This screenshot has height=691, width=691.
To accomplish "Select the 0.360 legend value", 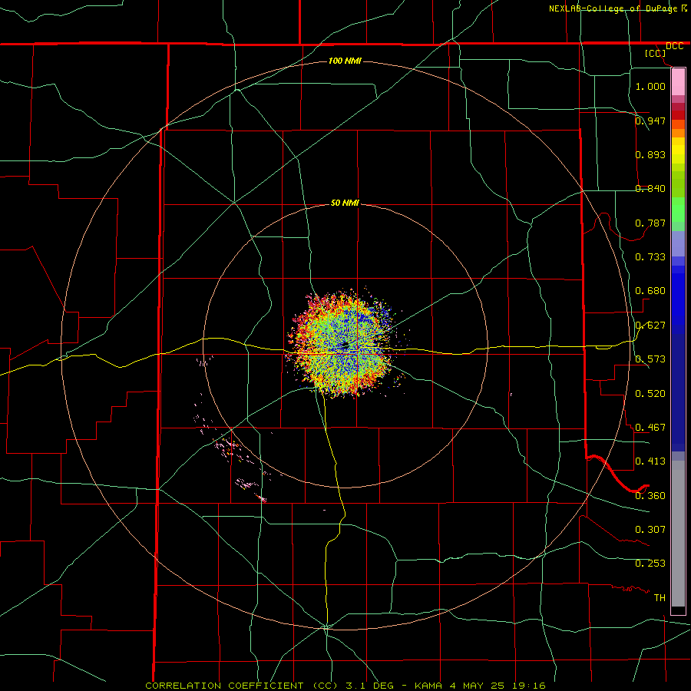I will point(650,496).
